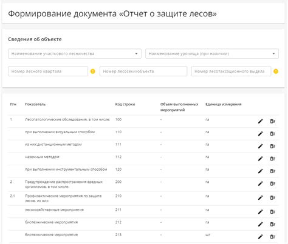
Task: Open «Наименование участкового лесничества» dropdown
Action: pos(75,54)
